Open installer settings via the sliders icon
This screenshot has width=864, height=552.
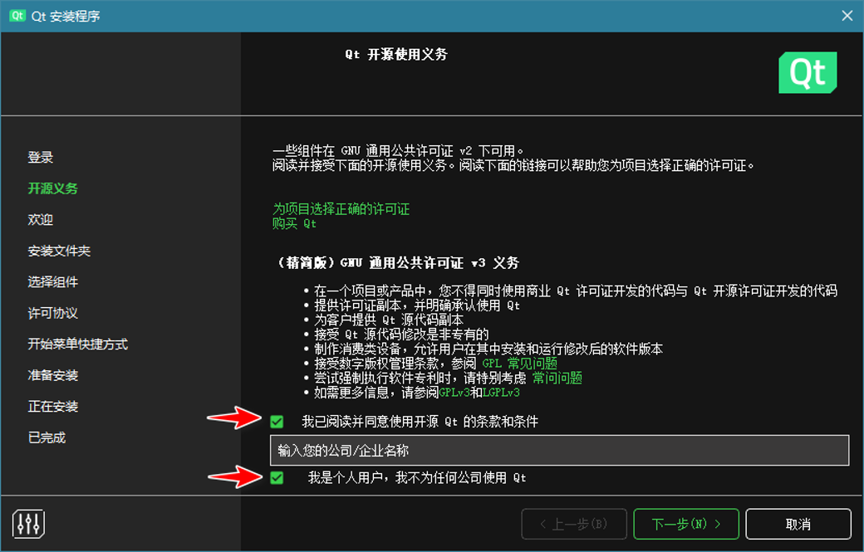[27, 524]
